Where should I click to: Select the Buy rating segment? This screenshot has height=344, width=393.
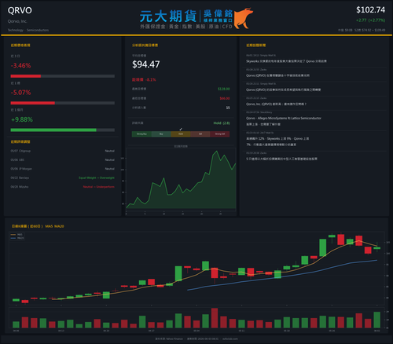(x=161, y=134)
